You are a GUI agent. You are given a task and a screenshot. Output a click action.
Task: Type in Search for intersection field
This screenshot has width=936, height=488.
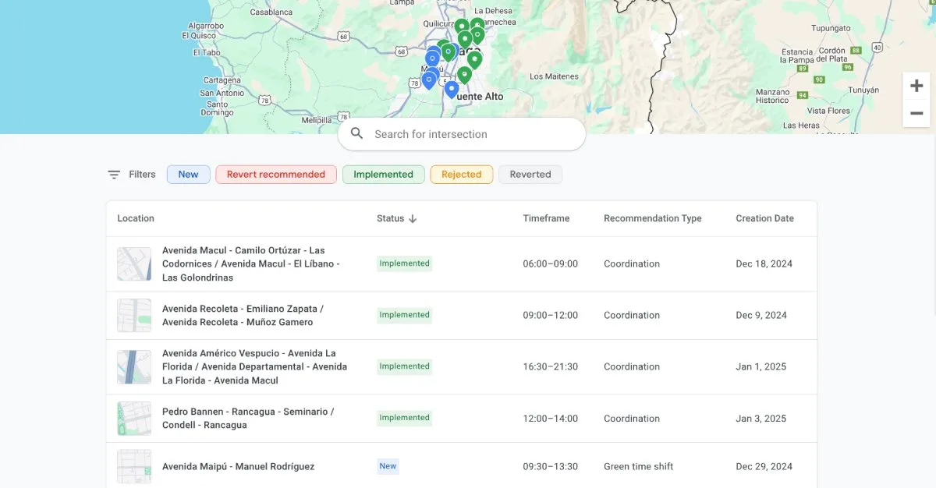click(x=472, y=134)
